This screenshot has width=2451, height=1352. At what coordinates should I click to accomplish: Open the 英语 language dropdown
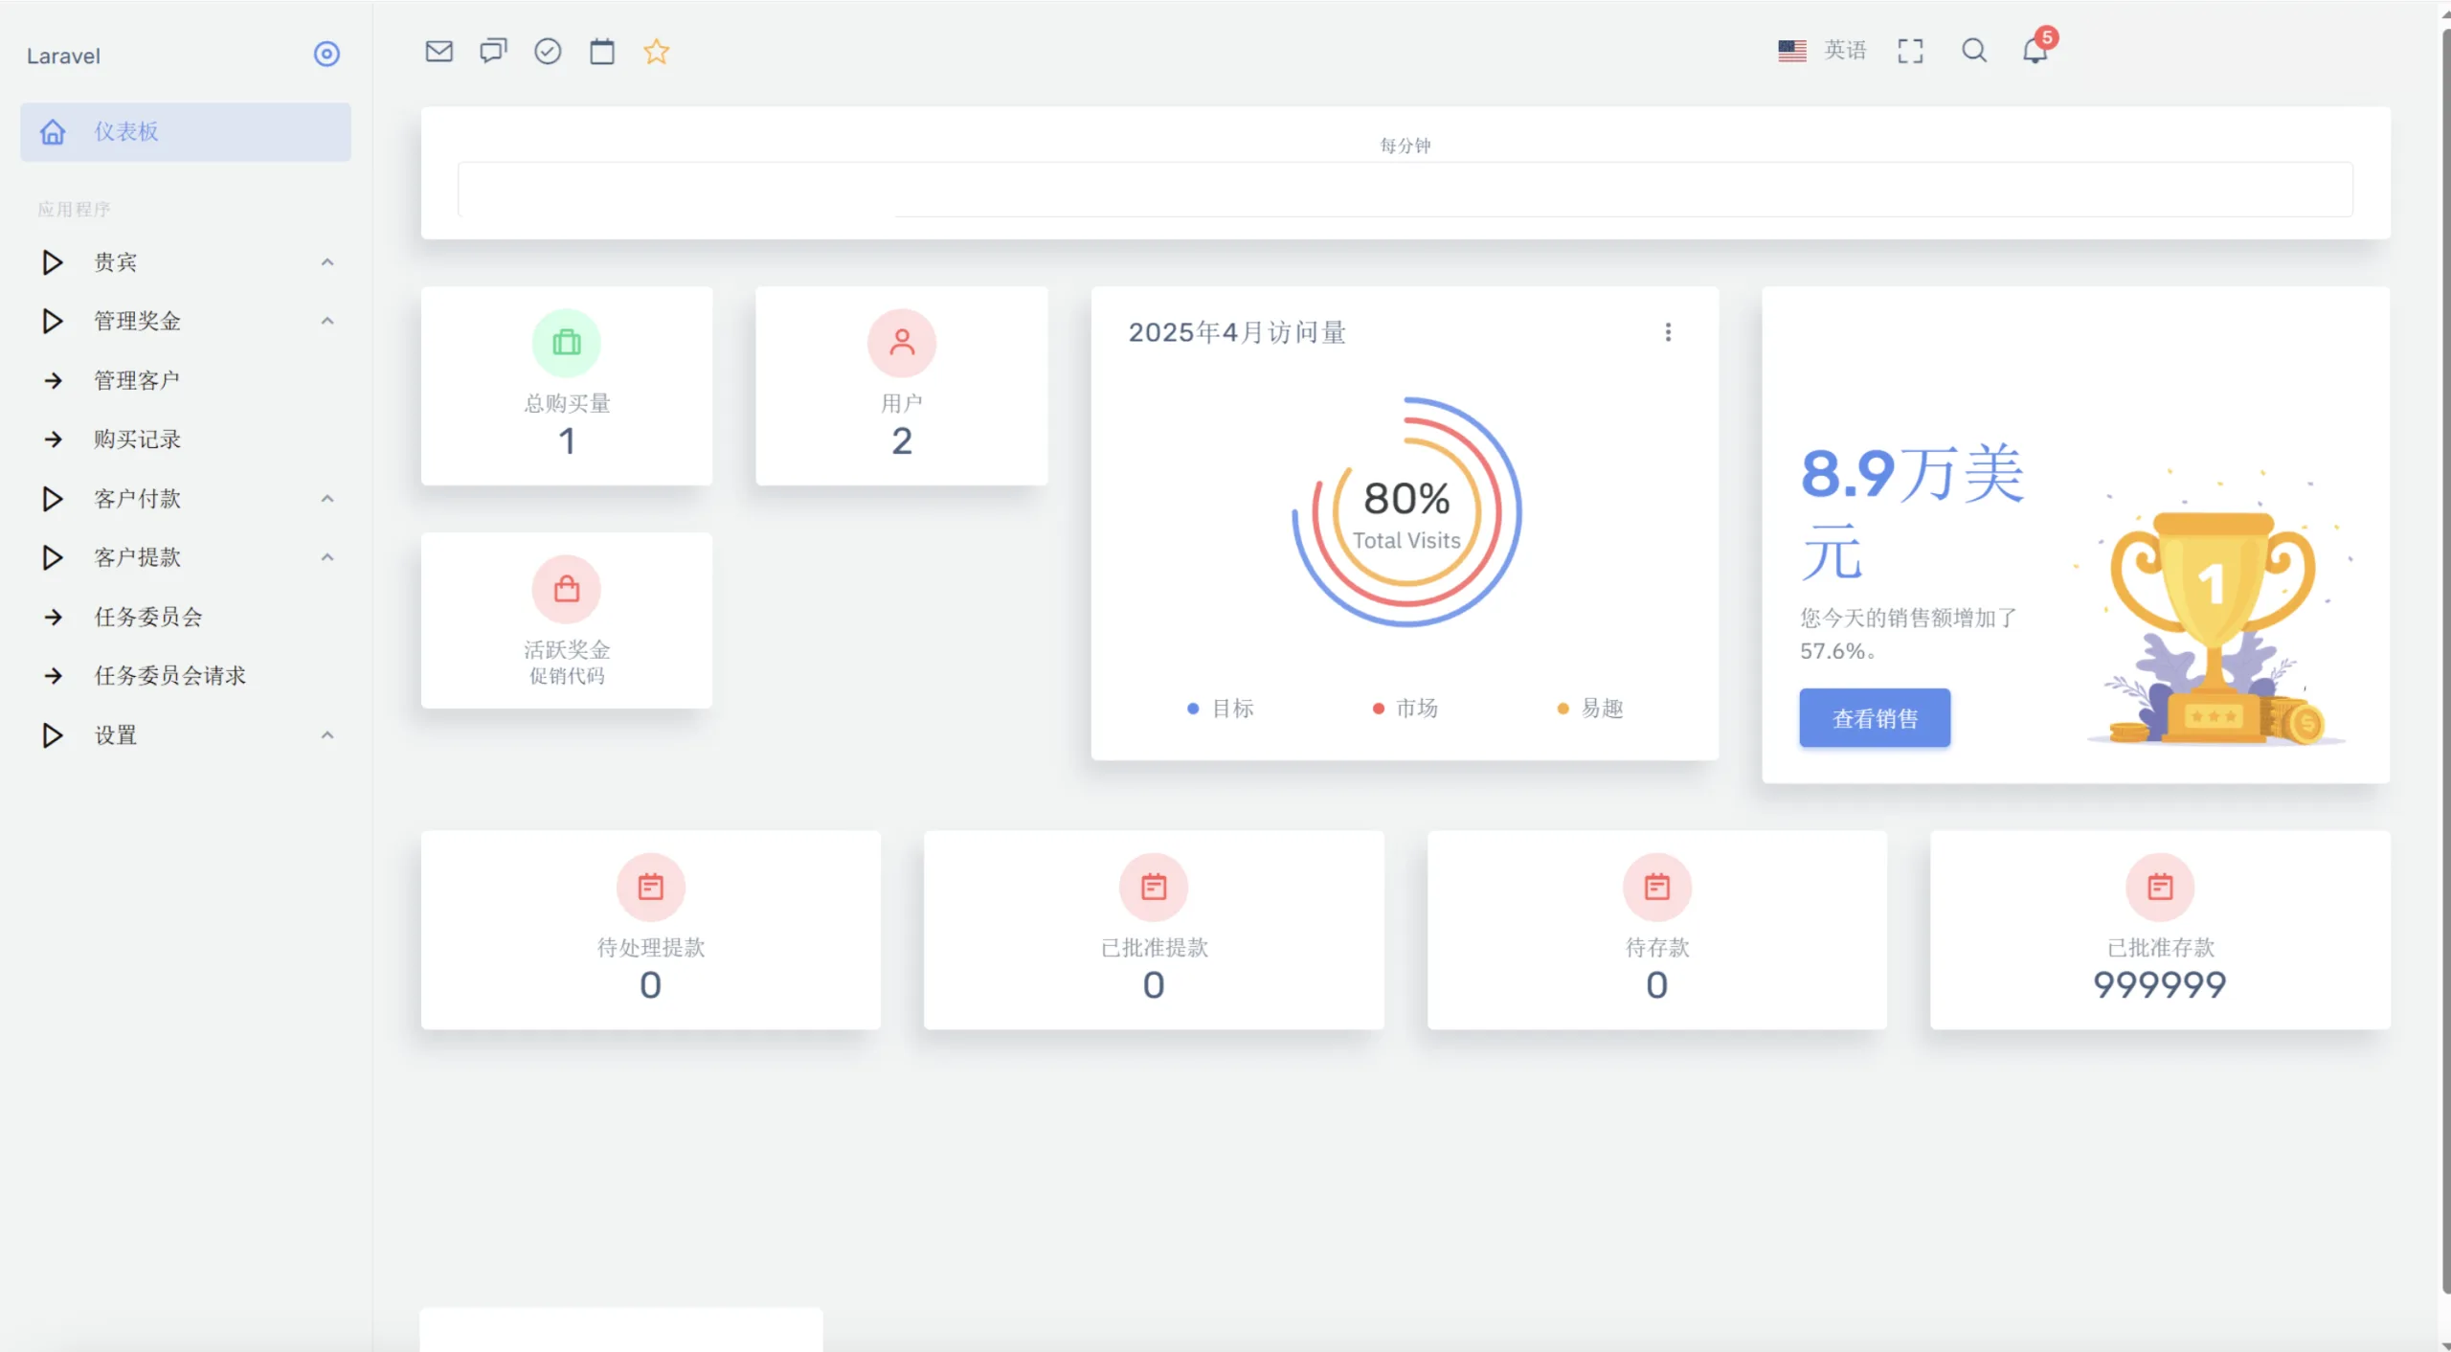1823,51
